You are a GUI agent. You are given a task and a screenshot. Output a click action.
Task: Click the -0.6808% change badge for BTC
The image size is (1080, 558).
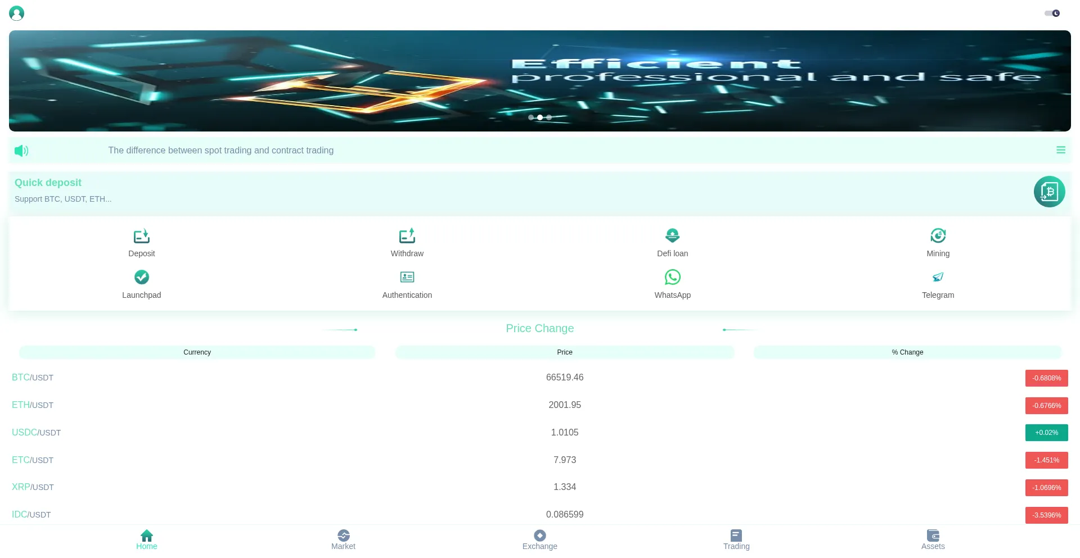(1047, 378)
